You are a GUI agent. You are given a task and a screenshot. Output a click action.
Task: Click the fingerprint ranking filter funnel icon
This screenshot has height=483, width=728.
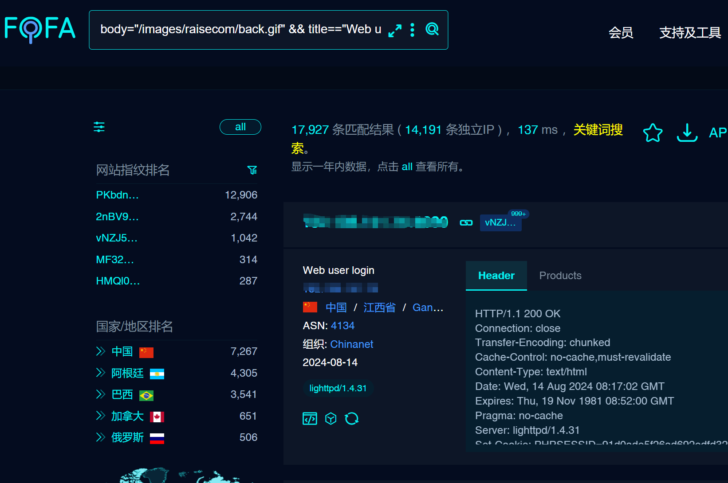[x=252, y=170]
